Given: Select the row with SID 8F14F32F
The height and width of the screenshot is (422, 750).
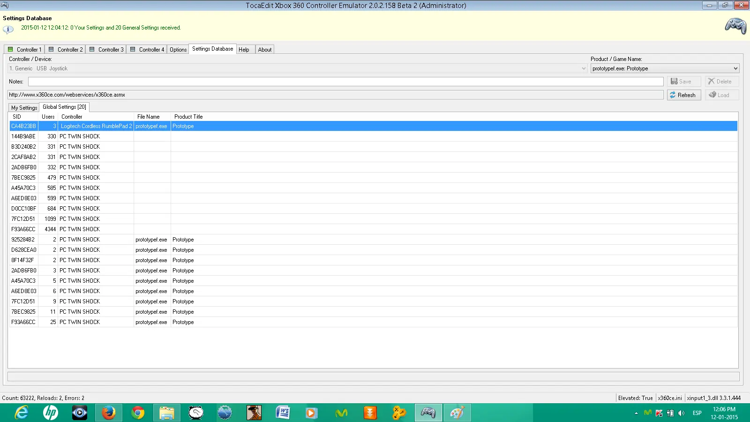Looking at the screenshot, I should coord(373,260).
